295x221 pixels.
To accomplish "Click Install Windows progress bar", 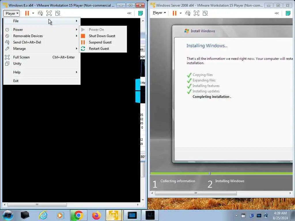I will (x=221, y=173).
